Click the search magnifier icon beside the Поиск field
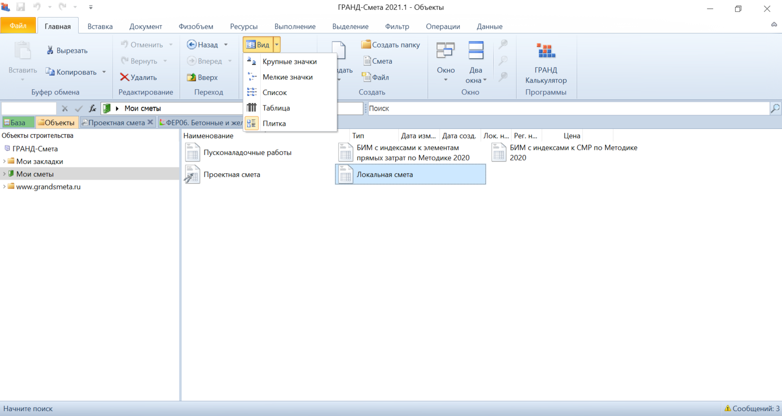 click(775, 109)
